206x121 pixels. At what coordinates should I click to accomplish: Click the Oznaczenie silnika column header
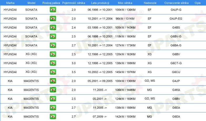(x=176, y=3)
